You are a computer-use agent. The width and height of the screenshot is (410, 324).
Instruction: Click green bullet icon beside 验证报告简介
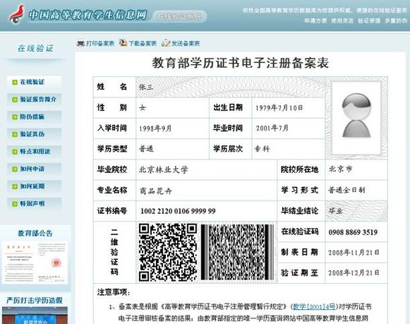click(x=15, y=100)
